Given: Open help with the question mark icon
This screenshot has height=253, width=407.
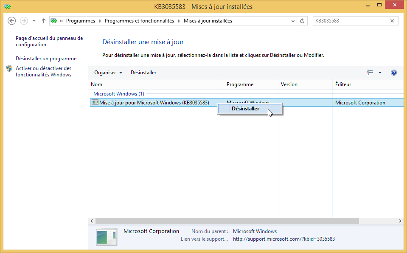Looking at the screenshot, I should tap(394, 73).
